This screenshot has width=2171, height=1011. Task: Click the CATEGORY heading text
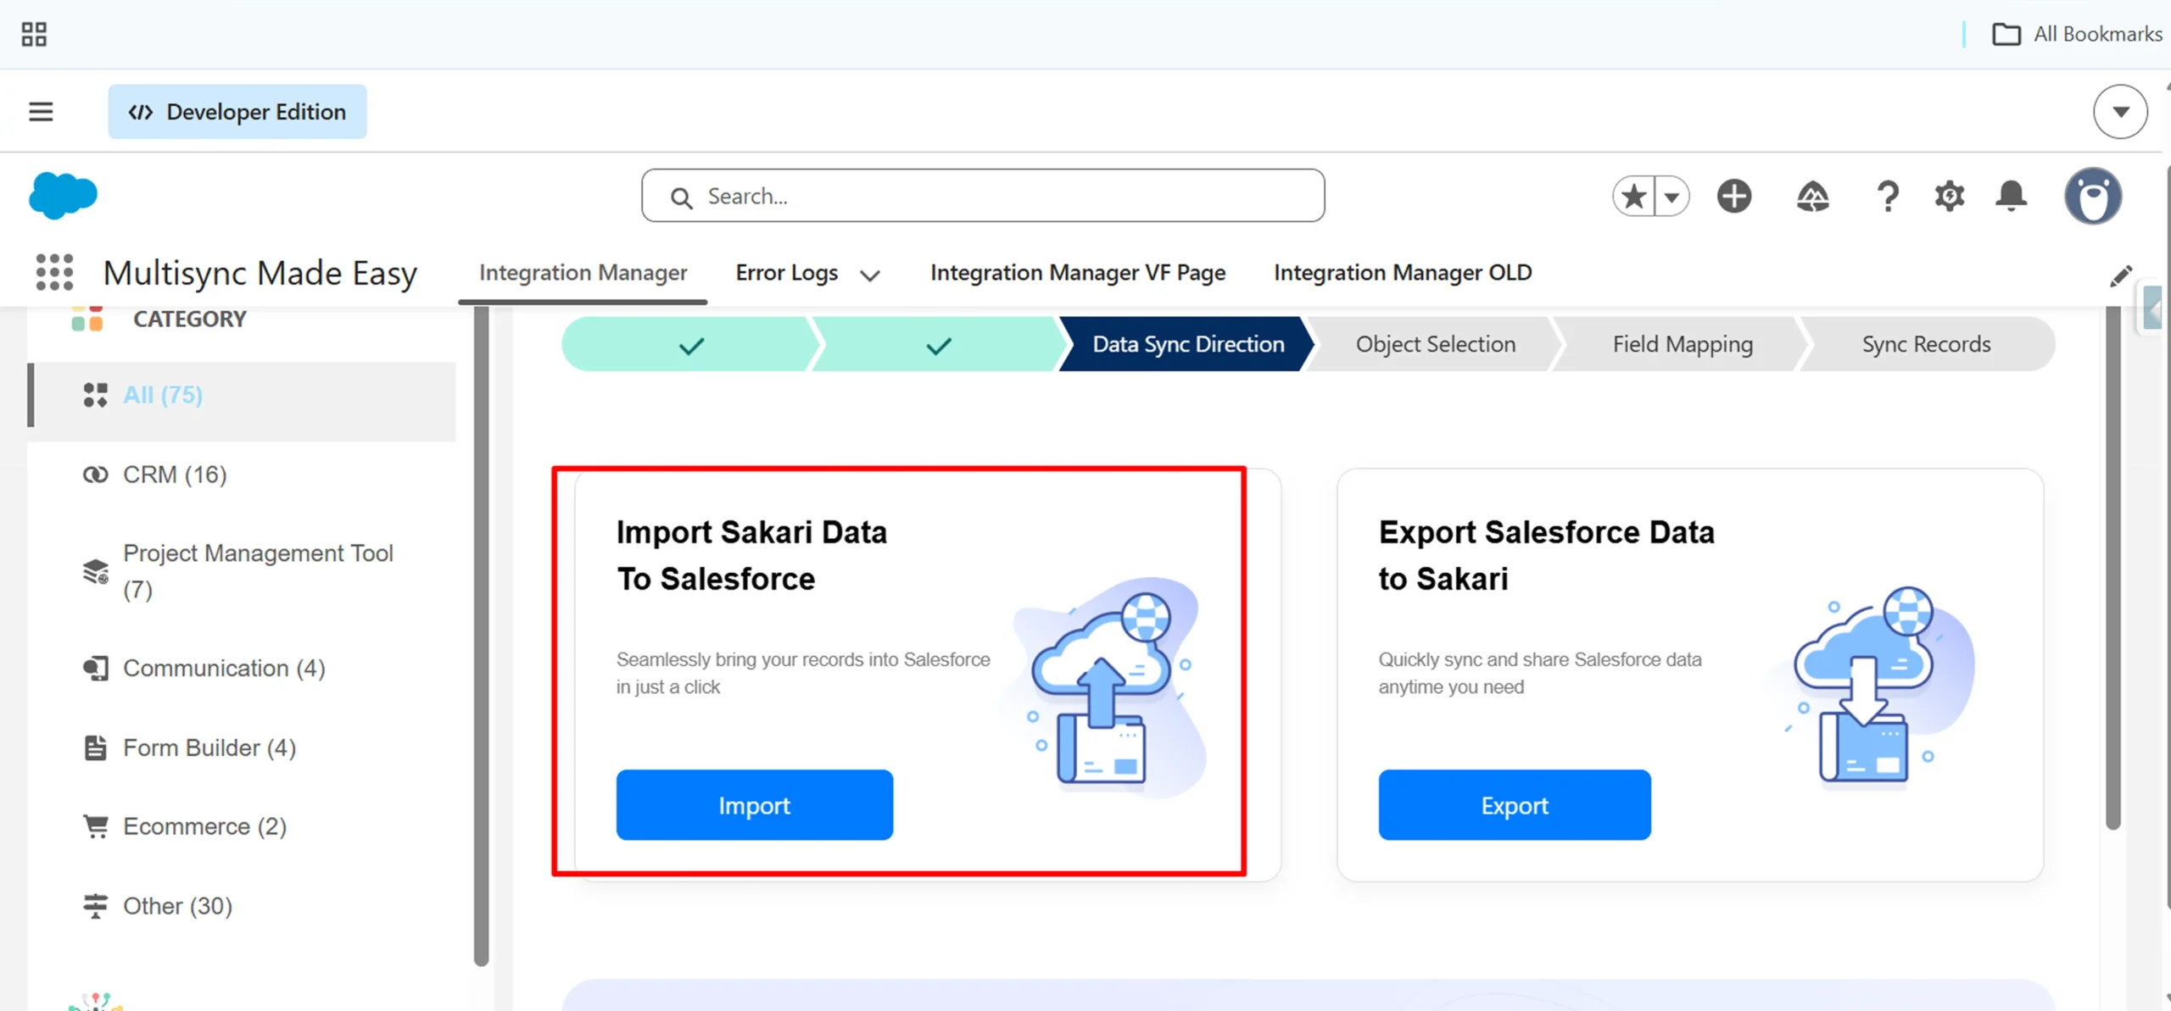click(189, 319)
